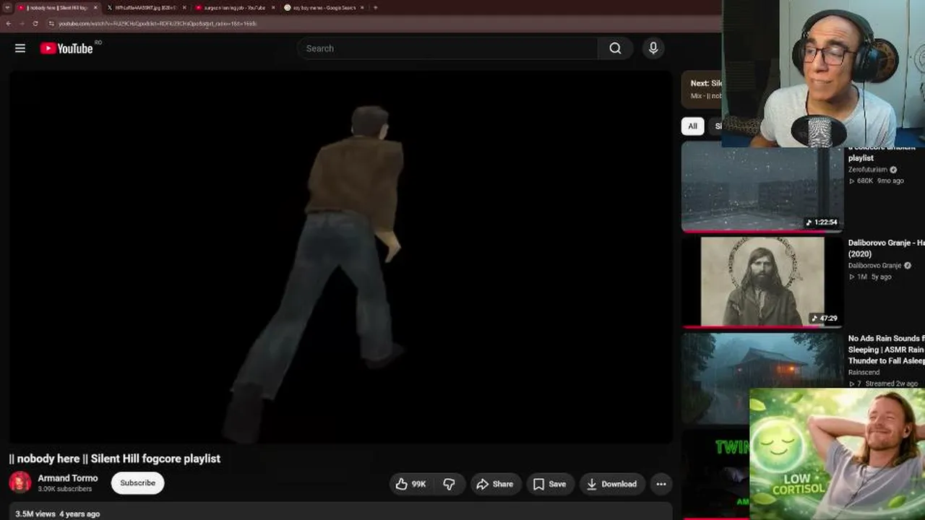Screen dimensions: 925x520
Task: Focus the YouTube search field
Action: pos(447,48)
